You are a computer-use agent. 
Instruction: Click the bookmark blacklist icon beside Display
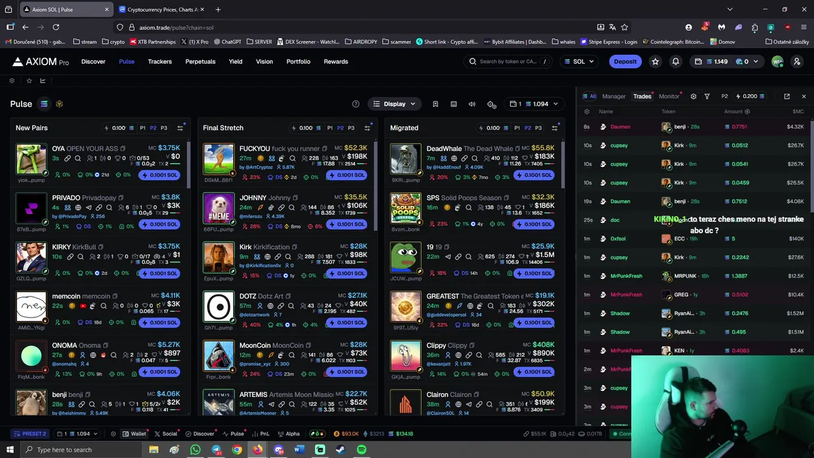tap(435, 104)
